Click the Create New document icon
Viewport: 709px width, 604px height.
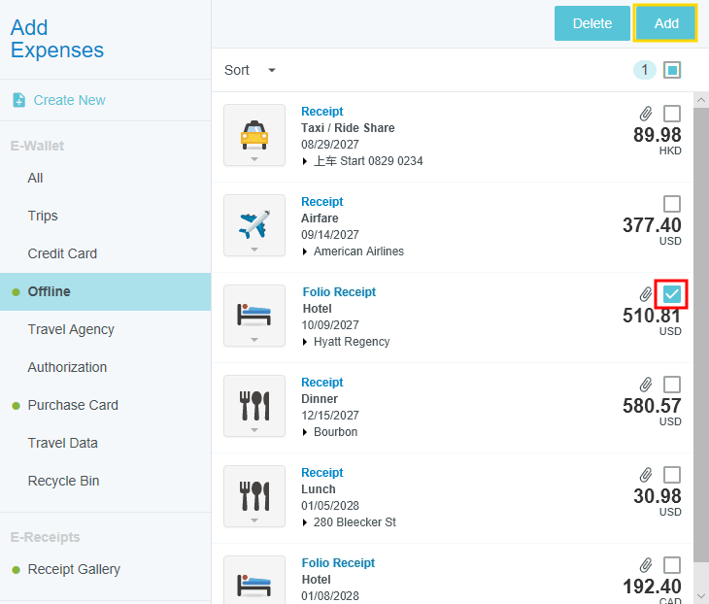(18, 100)
